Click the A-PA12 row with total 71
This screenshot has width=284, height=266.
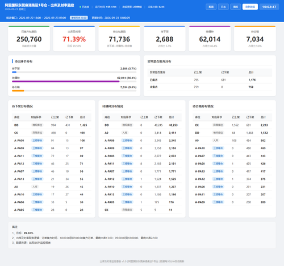tap(52, 163)
